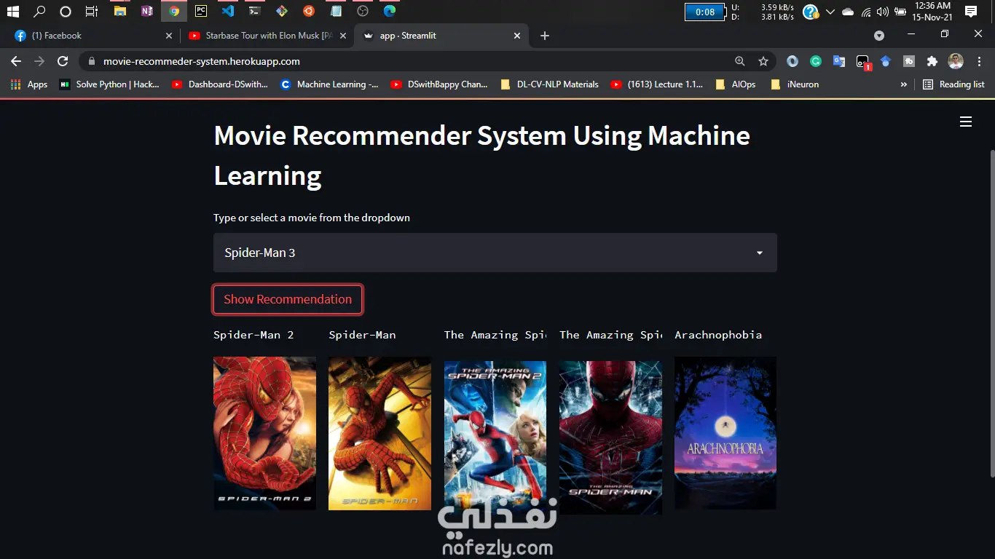995x559 pixels.
Task: Open Chrome's three-dot menu
Action: tap(978, 61)
